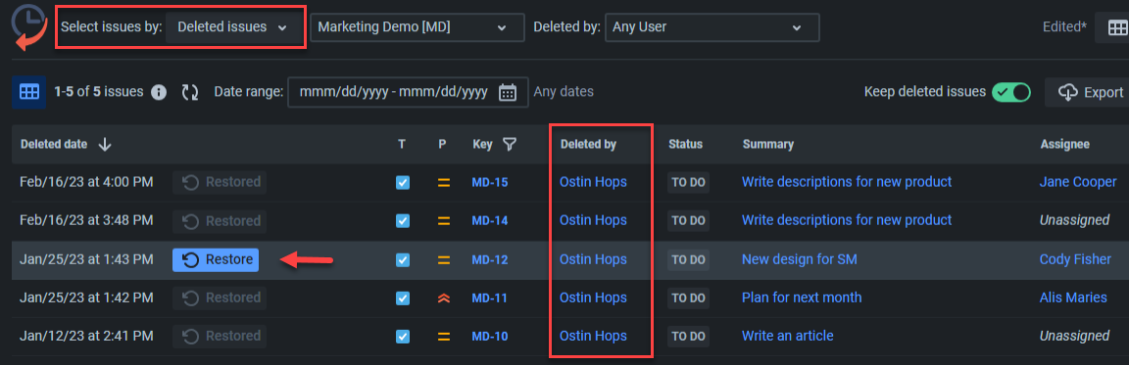Open the calendar picker icon
The image size is (1129, 365).
[508, 93]
